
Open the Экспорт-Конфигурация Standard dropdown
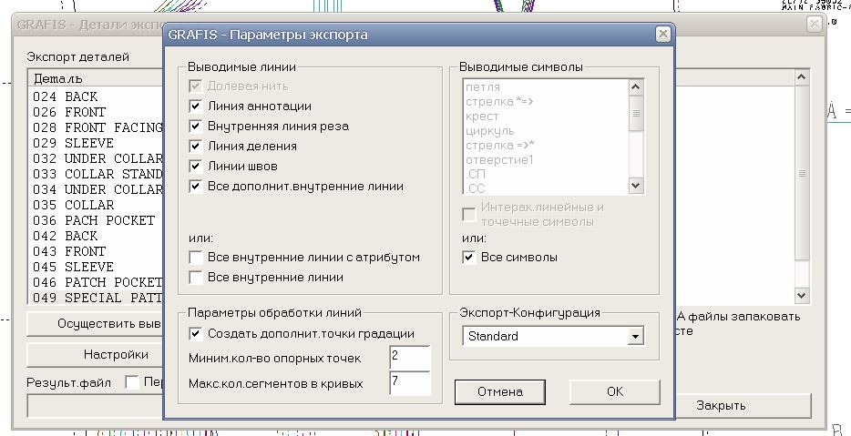[635, 336]
